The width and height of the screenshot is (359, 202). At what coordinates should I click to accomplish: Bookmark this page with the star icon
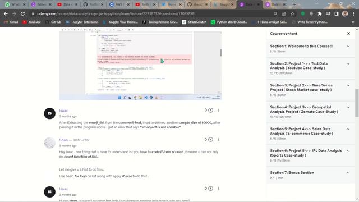[292, 13]
